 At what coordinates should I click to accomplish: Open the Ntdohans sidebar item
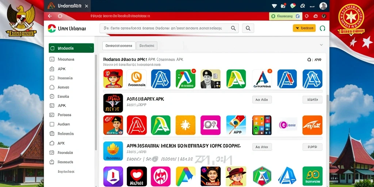66,59
